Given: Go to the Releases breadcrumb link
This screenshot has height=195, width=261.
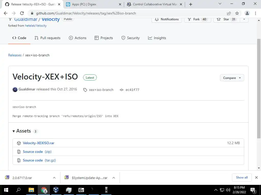Looking at the screenshot, I should (15, 55).
